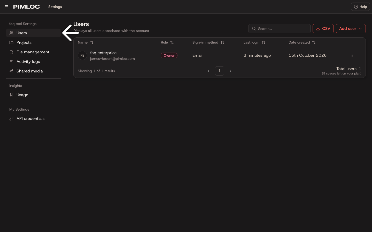Click the Owner role badge
The height and width of the screenshot is (232, 372).
169,55
